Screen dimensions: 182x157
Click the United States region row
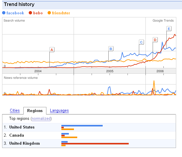click(22, 127)
